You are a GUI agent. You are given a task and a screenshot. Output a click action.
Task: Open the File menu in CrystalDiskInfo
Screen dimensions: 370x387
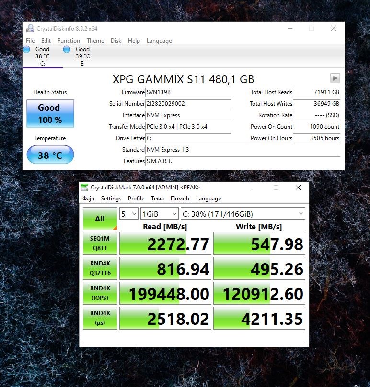pos(30,41)
